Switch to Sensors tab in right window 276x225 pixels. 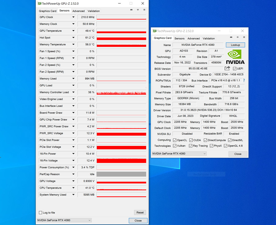pyautogui.click(x=179, y=38)
